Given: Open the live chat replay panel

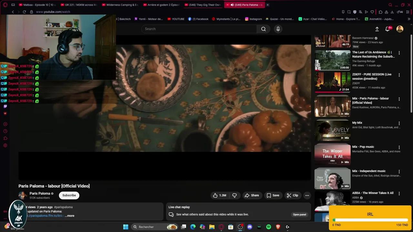Looking at the screenshot, I should tap(299, 214).
